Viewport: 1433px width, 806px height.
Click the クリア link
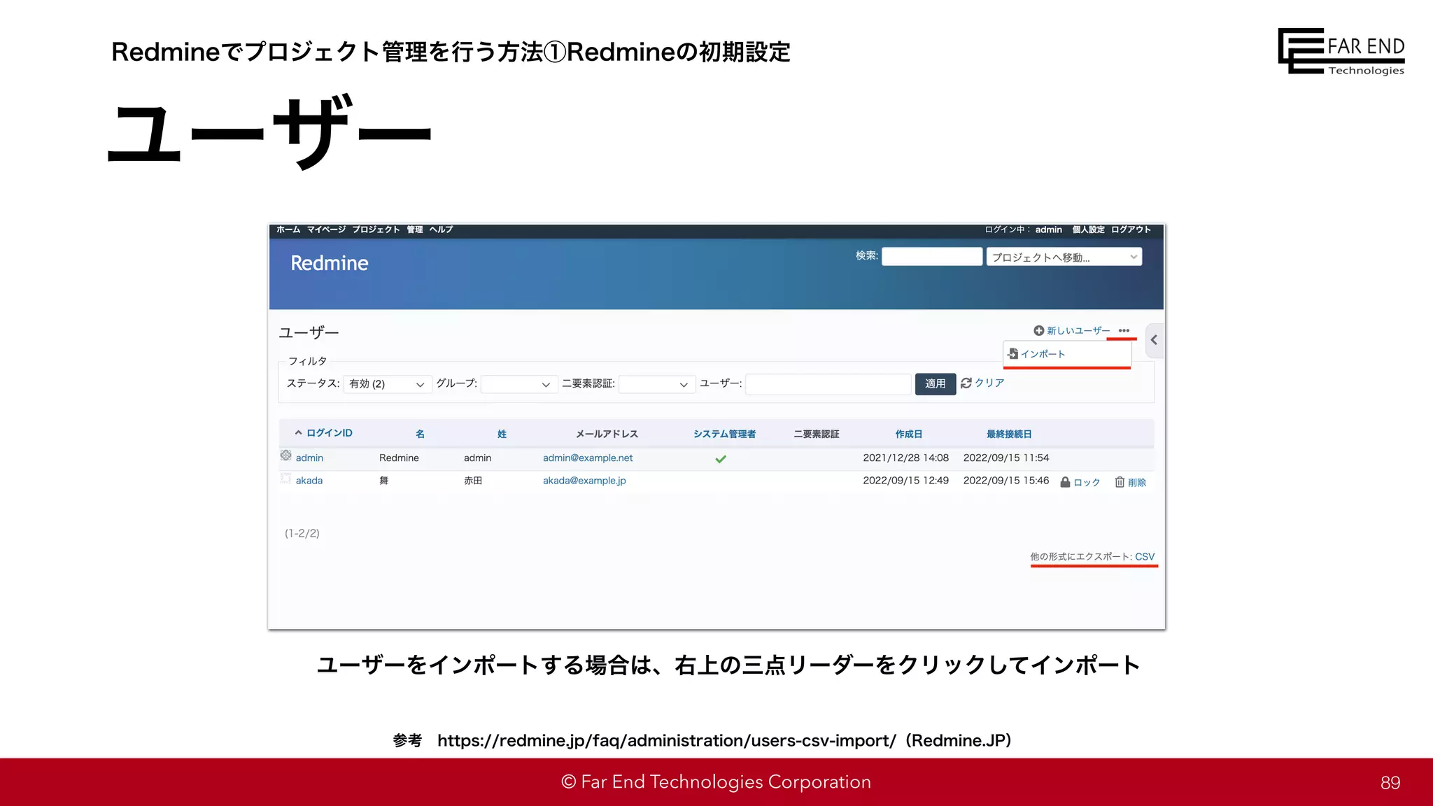[989, 383]
